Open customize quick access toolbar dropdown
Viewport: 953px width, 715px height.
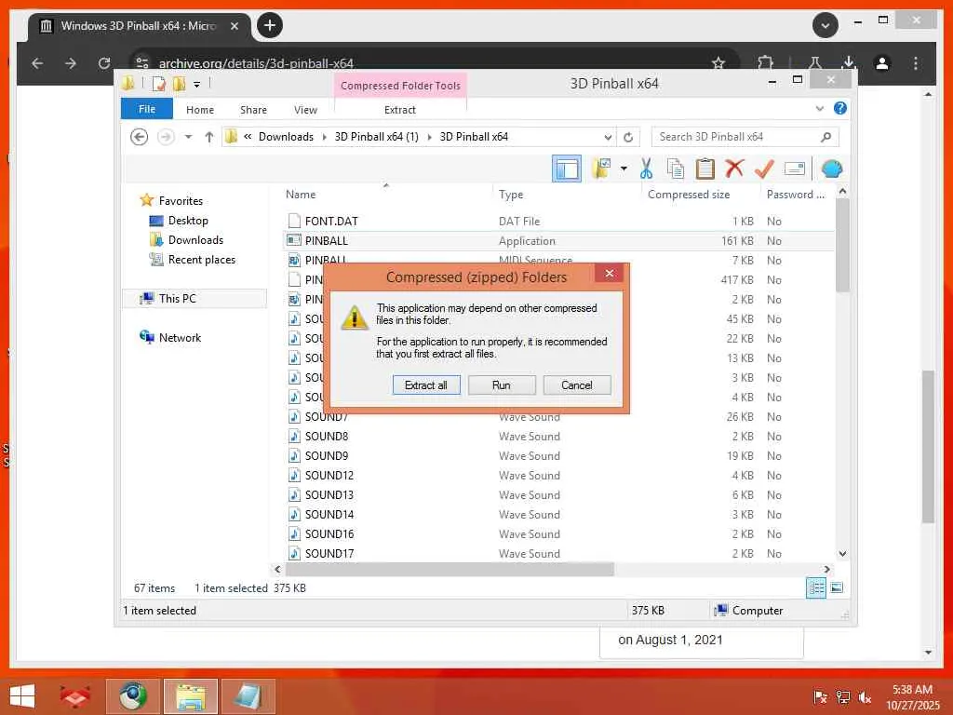tap(197, 85)
